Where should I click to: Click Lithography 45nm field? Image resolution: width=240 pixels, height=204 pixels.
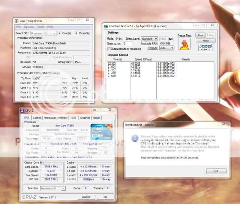[x=82, y=62]
